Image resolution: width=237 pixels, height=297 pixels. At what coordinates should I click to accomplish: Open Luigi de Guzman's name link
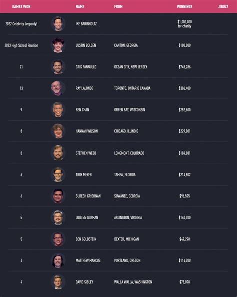[x=87, y=218]
